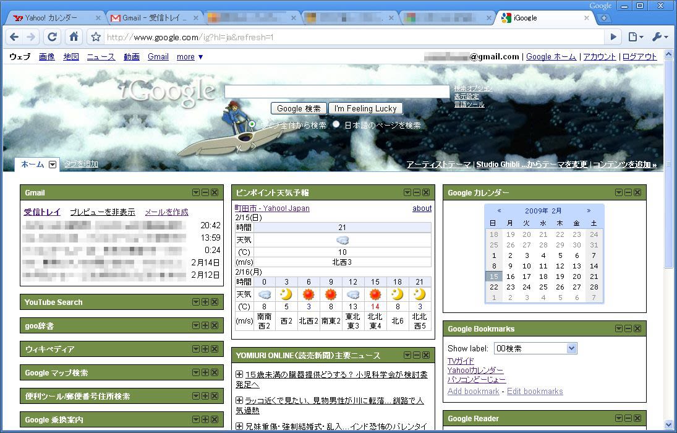The width and height of the screenshot is (677, 433).
Task: Expand the Google 乗換案内 gadget
Action: pyautogui.click(x=205, y=419)
